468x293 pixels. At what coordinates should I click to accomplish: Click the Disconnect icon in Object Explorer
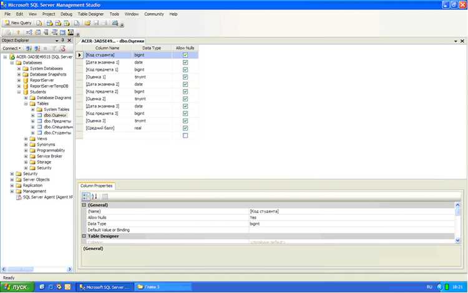click(37, 48)
